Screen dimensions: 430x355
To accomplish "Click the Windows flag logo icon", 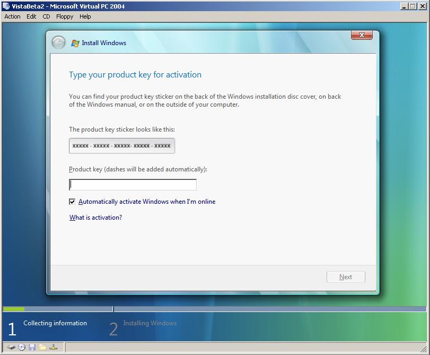I will (x=75, y=43).
